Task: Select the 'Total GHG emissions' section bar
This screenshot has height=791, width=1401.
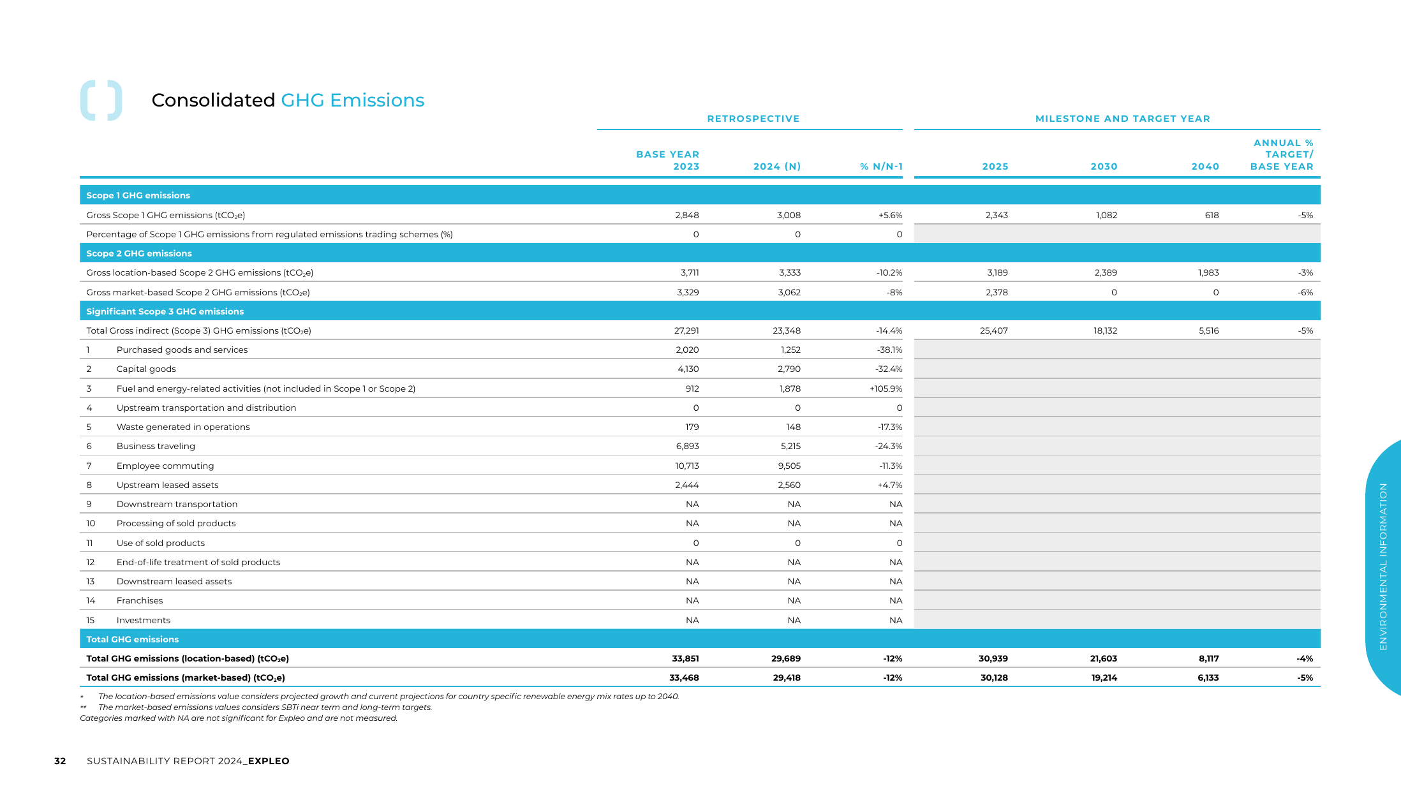Action: 700,639
